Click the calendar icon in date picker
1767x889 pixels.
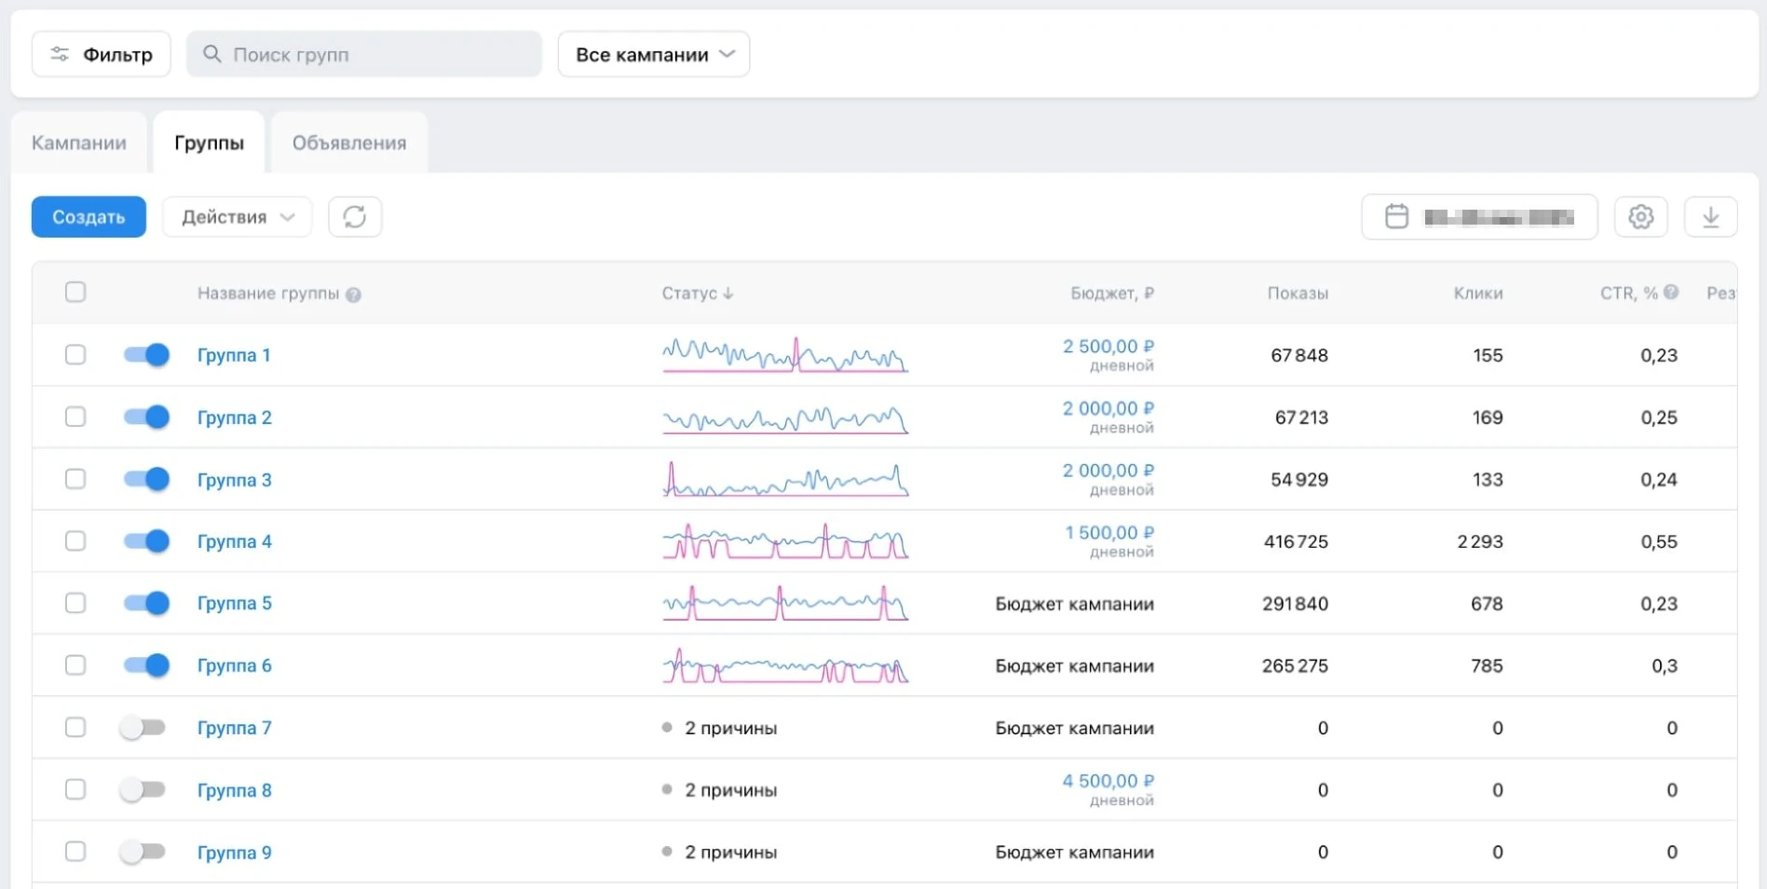pyautogui.click(x=1396, y=217)
